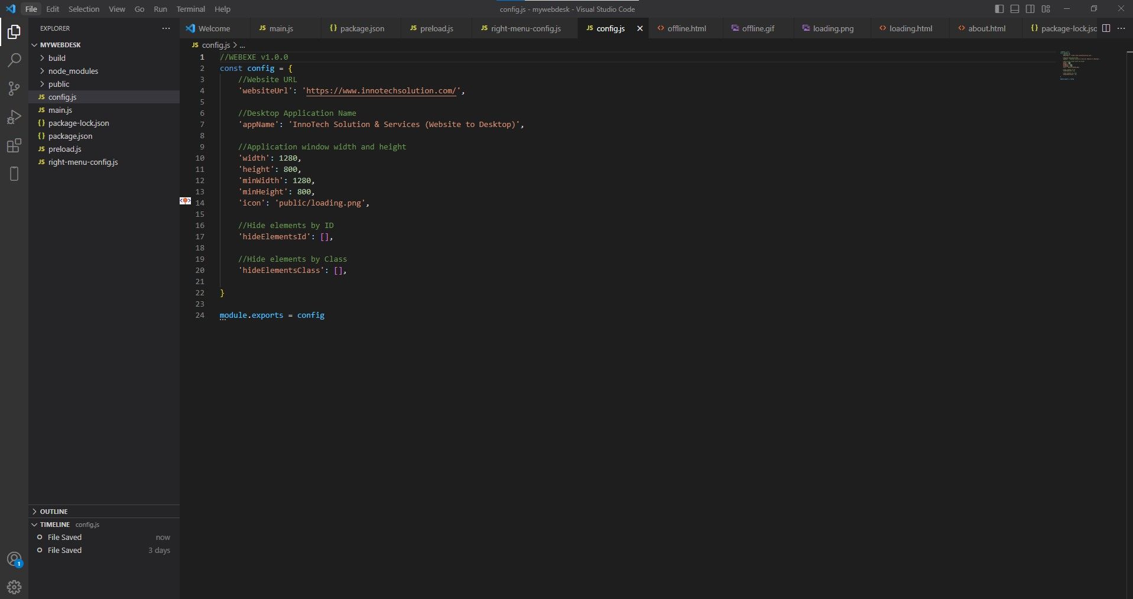Open the Manage gear settings icon
The width and height of the screenshot is (1133, 599).
pyautogui.click(x=14, y=587)
